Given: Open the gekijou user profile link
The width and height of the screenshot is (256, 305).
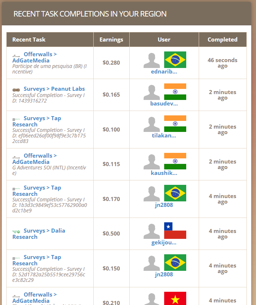Looking at the screenshot, I should 164,242.
